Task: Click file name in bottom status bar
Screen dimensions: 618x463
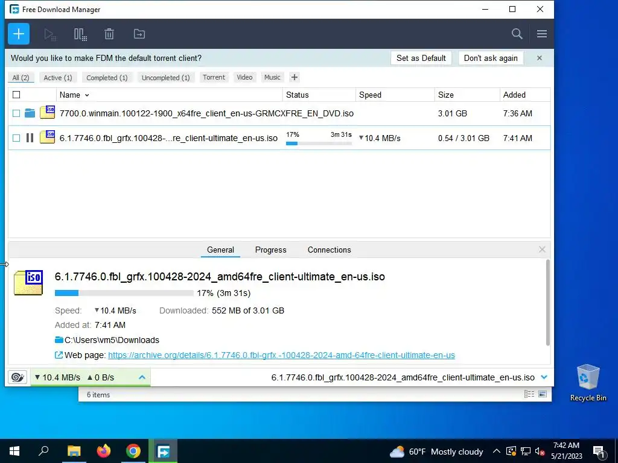Action: pos(403,377)
